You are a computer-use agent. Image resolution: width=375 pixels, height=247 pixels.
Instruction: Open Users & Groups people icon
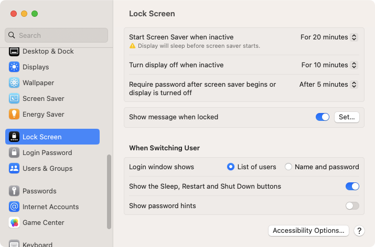pos(14,168)
